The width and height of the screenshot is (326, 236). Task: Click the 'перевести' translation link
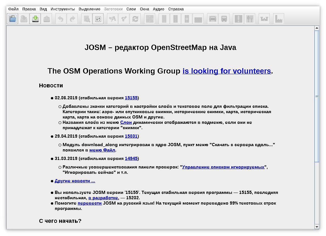tap(90, 203)
